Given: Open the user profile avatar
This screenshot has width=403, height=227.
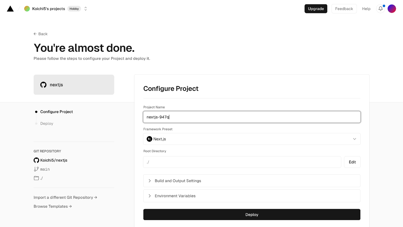Looking at the screenshot, I should 392,9.
